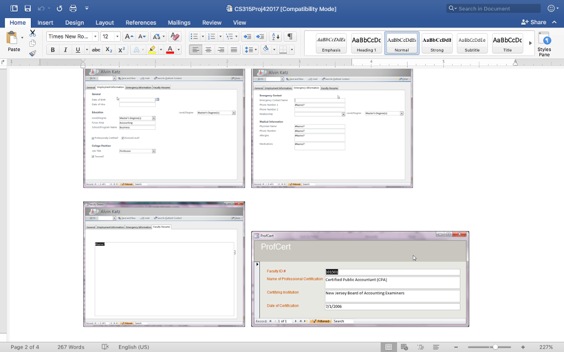
Task: Click the Print icon in title bar
Action: (73, 8)
